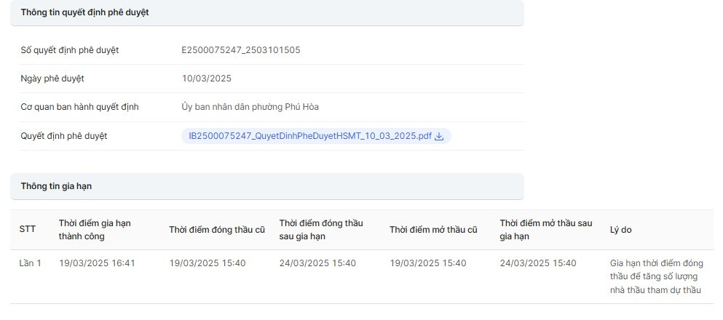Select the "Thời điểm mở thầu cũ" header
Viewport: 723px width, 320px height.
(x=433, y=230)
